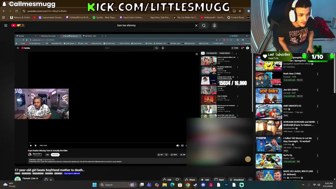
Task: Reload the page in Chrome
Action: click(x=16, y=11)
